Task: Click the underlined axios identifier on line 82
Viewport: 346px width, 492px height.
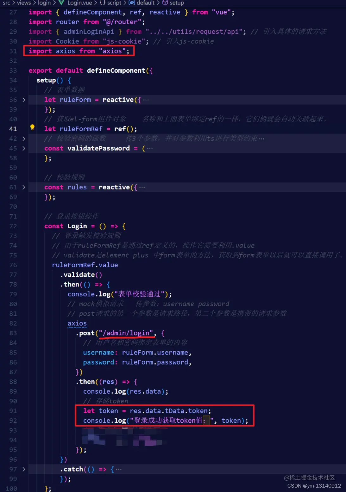Action: point(77,323)
